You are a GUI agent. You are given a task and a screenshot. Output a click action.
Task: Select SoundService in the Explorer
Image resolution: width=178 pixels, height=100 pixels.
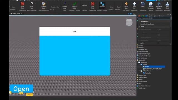[x=143, y=82]
